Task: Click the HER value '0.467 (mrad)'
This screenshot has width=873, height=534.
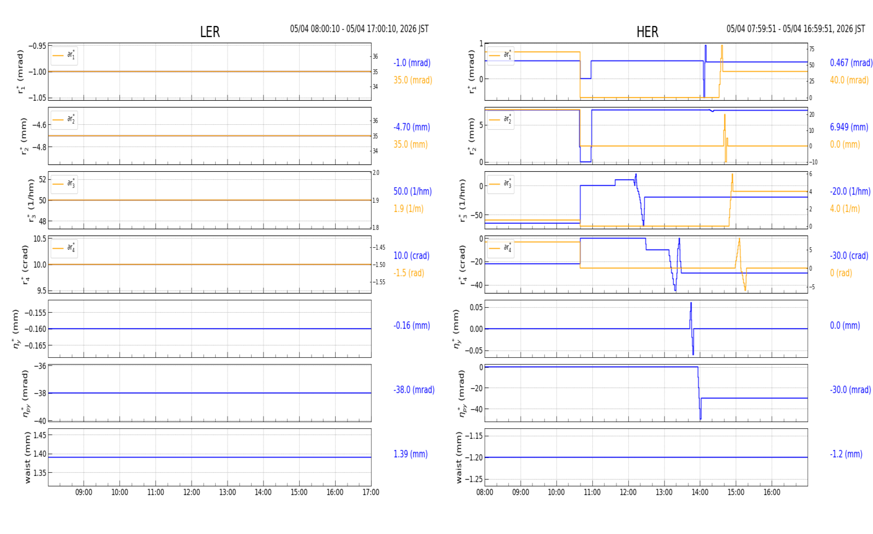Action: point(851,63)
